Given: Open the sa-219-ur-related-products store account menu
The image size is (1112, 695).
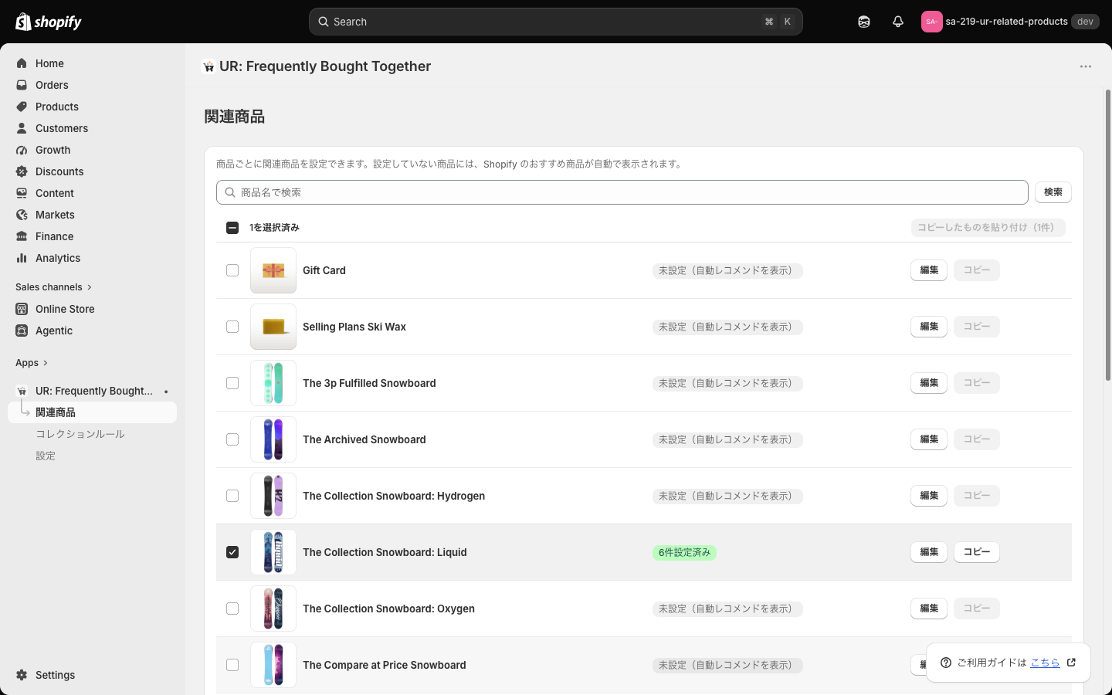Looking at the screenshot, I should point(1010,22).
